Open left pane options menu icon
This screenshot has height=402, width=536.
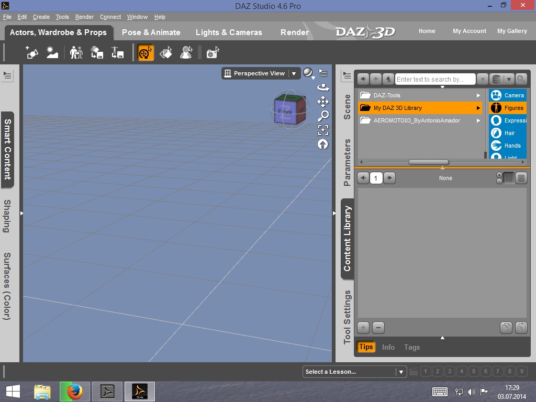(7, 75)
